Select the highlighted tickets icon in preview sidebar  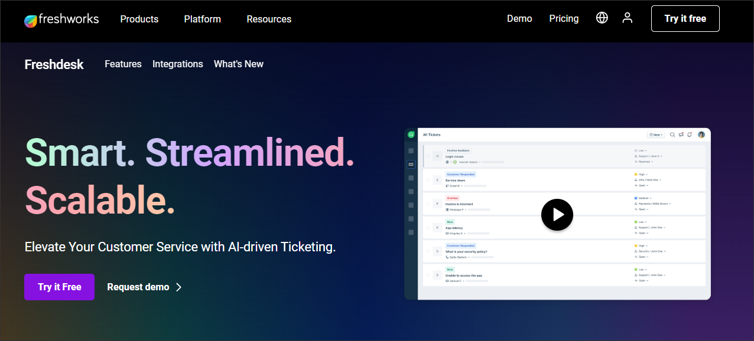click(x=411, y=164)
